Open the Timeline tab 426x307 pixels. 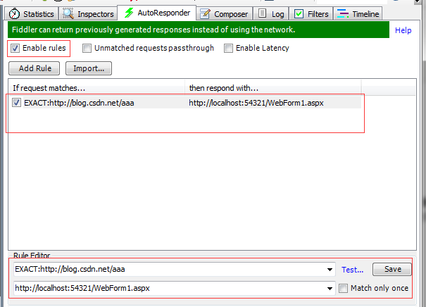(365, 13)
